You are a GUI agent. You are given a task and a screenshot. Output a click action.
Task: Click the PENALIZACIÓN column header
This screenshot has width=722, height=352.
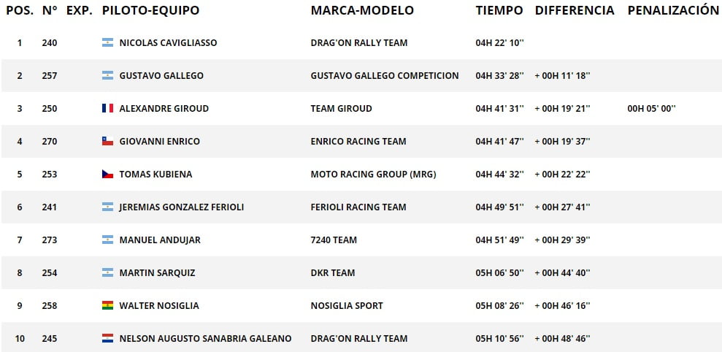pyautogui.click(x=673, y=11)
